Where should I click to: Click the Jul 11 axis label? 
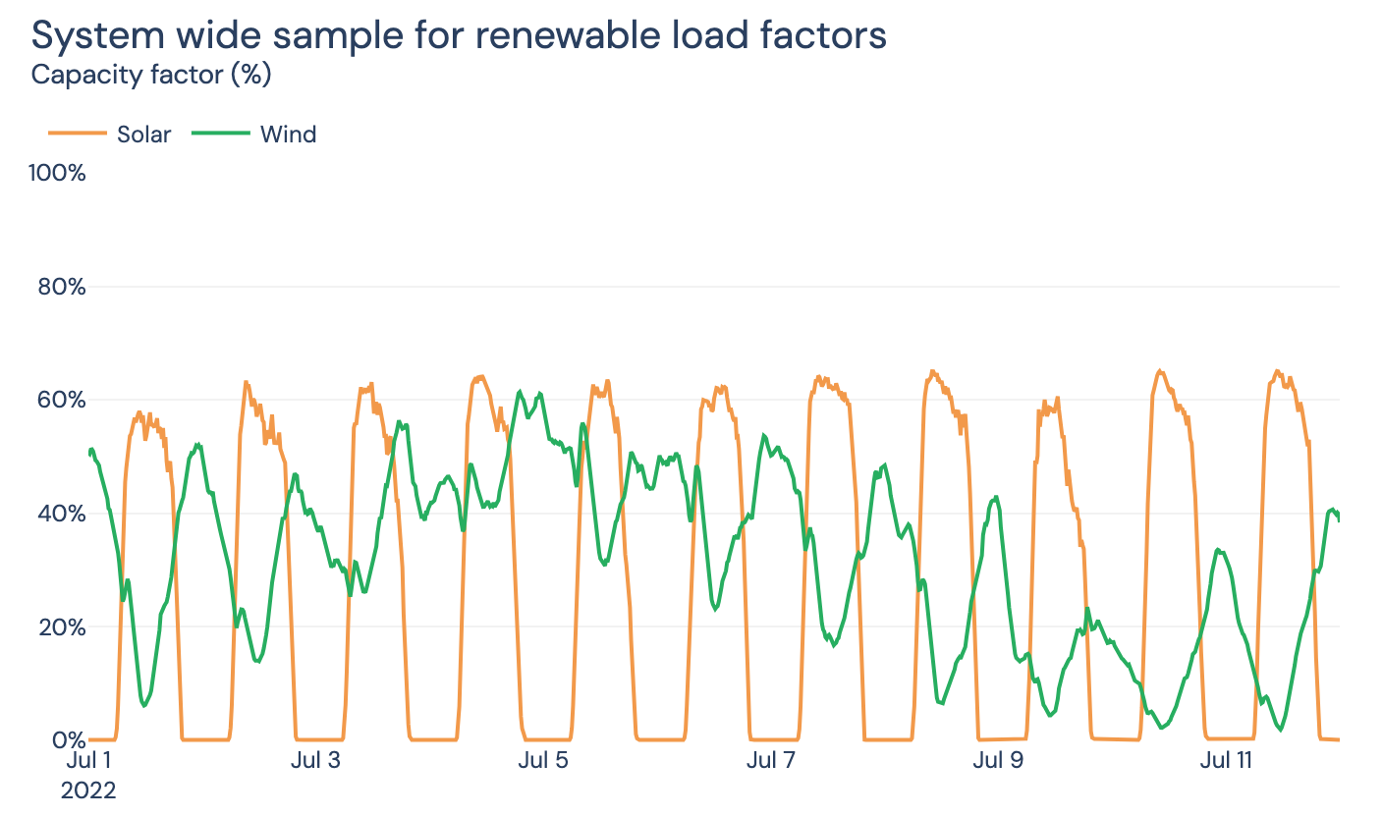(x=1228, y=759)
